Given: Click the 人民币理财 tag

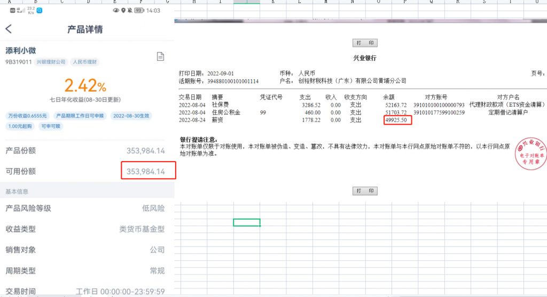Looking at the screenshot, I should point(84,62).
